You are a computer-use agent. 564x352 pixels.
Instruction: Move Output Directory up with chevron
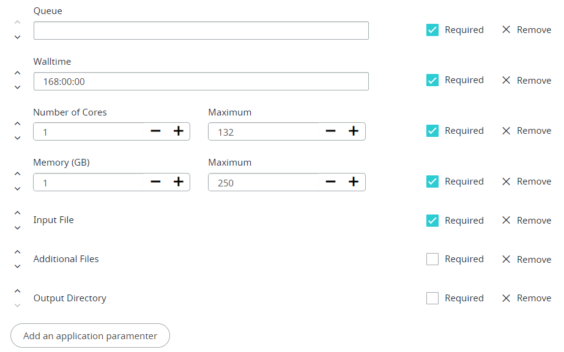(x=17, y=291)
